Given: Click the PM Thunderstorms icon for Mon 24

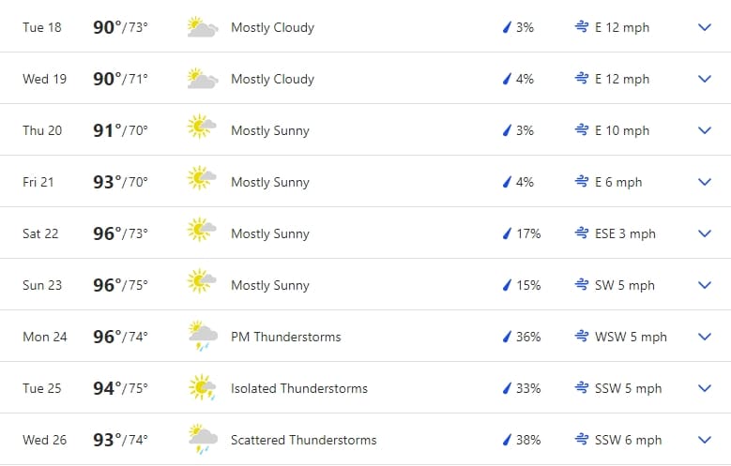Looking at the screenshot, I should [202, 337].
